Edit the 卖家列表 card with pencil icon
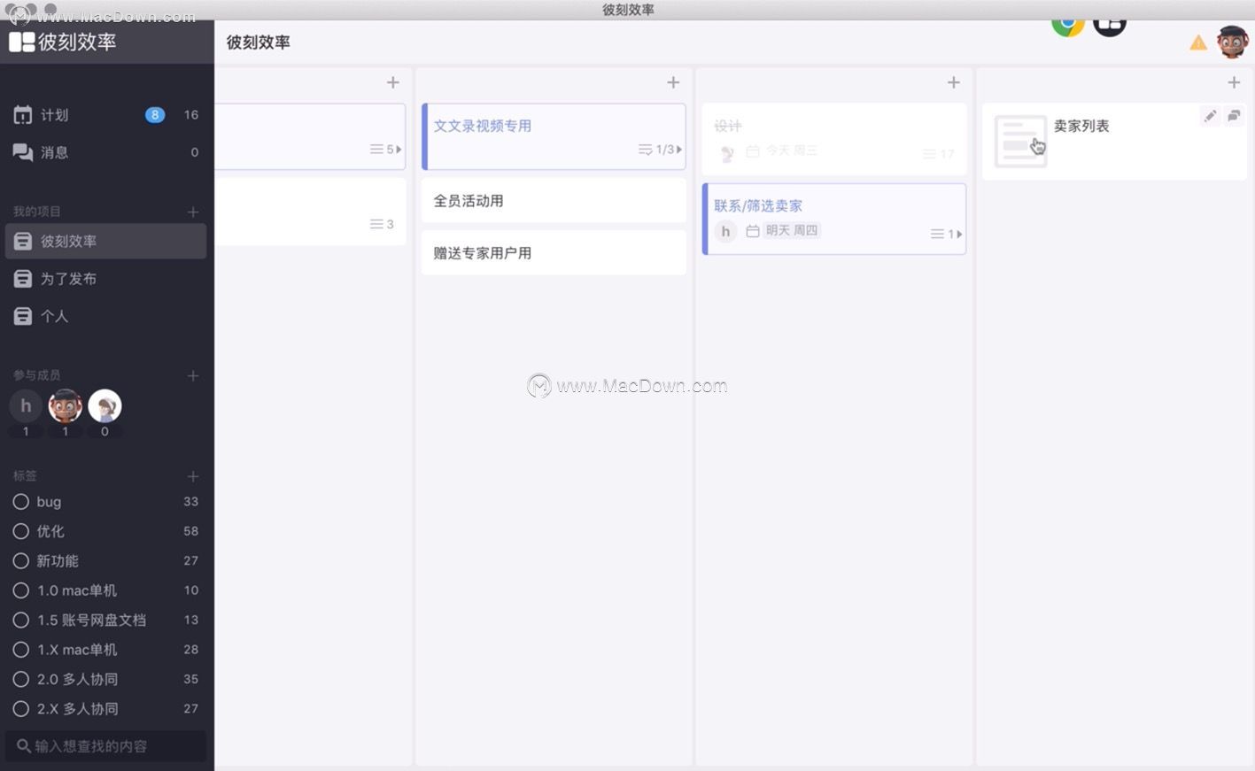This screenshot has width=1255, height=771. pos(1210,116)
